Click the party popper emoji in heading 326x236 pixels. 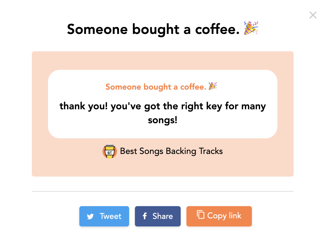coord(251,28)
